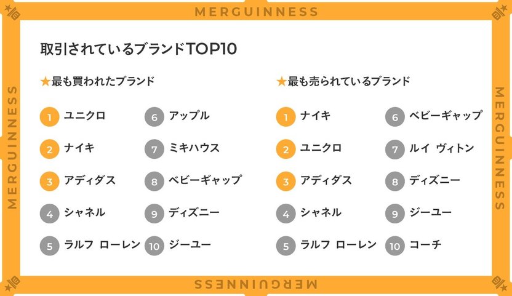The height and width of the screenshot is (296, 512).
Task: Click the star icon before 最も買われたブランド
Action: pyautogui.click(x=45, y=81)
